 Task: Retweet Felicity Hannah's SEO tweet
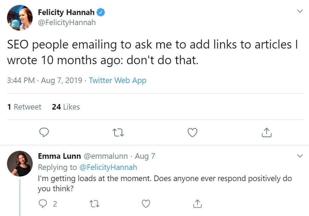pos(118,133)
